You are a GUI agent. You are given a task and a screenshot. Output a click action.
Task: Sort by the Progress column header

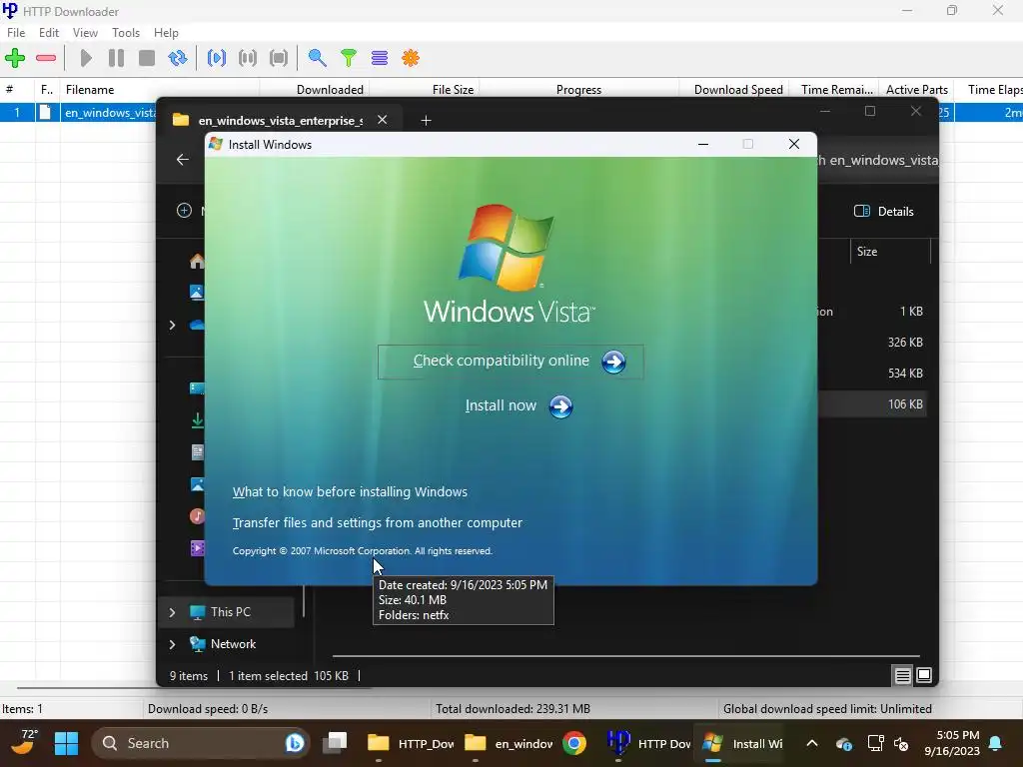tap(578, 89)
